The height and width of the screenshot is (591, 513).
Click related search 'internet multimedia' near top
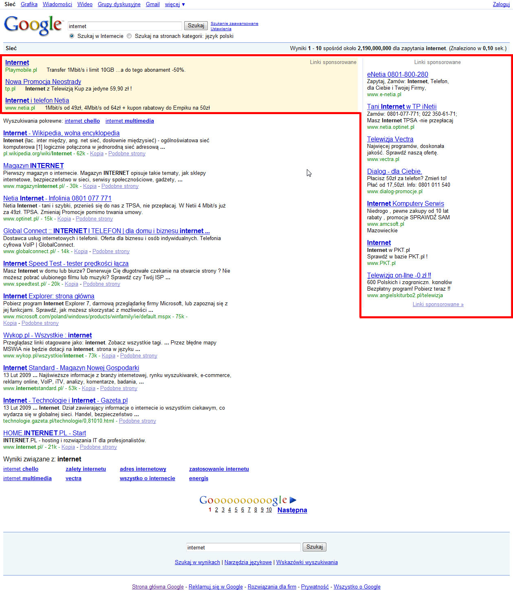(x=130, y=121)
